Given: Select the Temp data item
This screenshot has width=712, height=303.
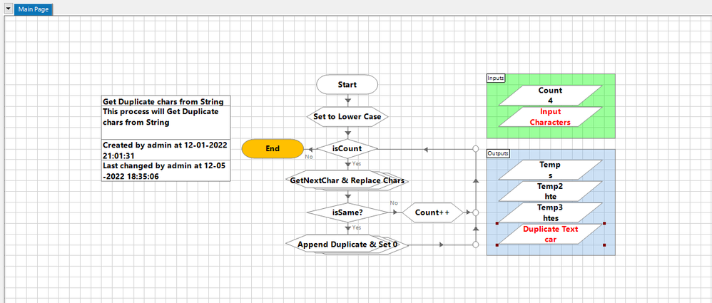Looking at the screenshot, I should point(550,169).
